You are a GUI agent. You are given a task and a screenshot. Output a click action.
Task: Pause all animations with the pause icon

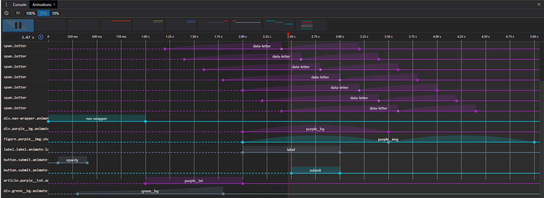(x=18, y=13)
